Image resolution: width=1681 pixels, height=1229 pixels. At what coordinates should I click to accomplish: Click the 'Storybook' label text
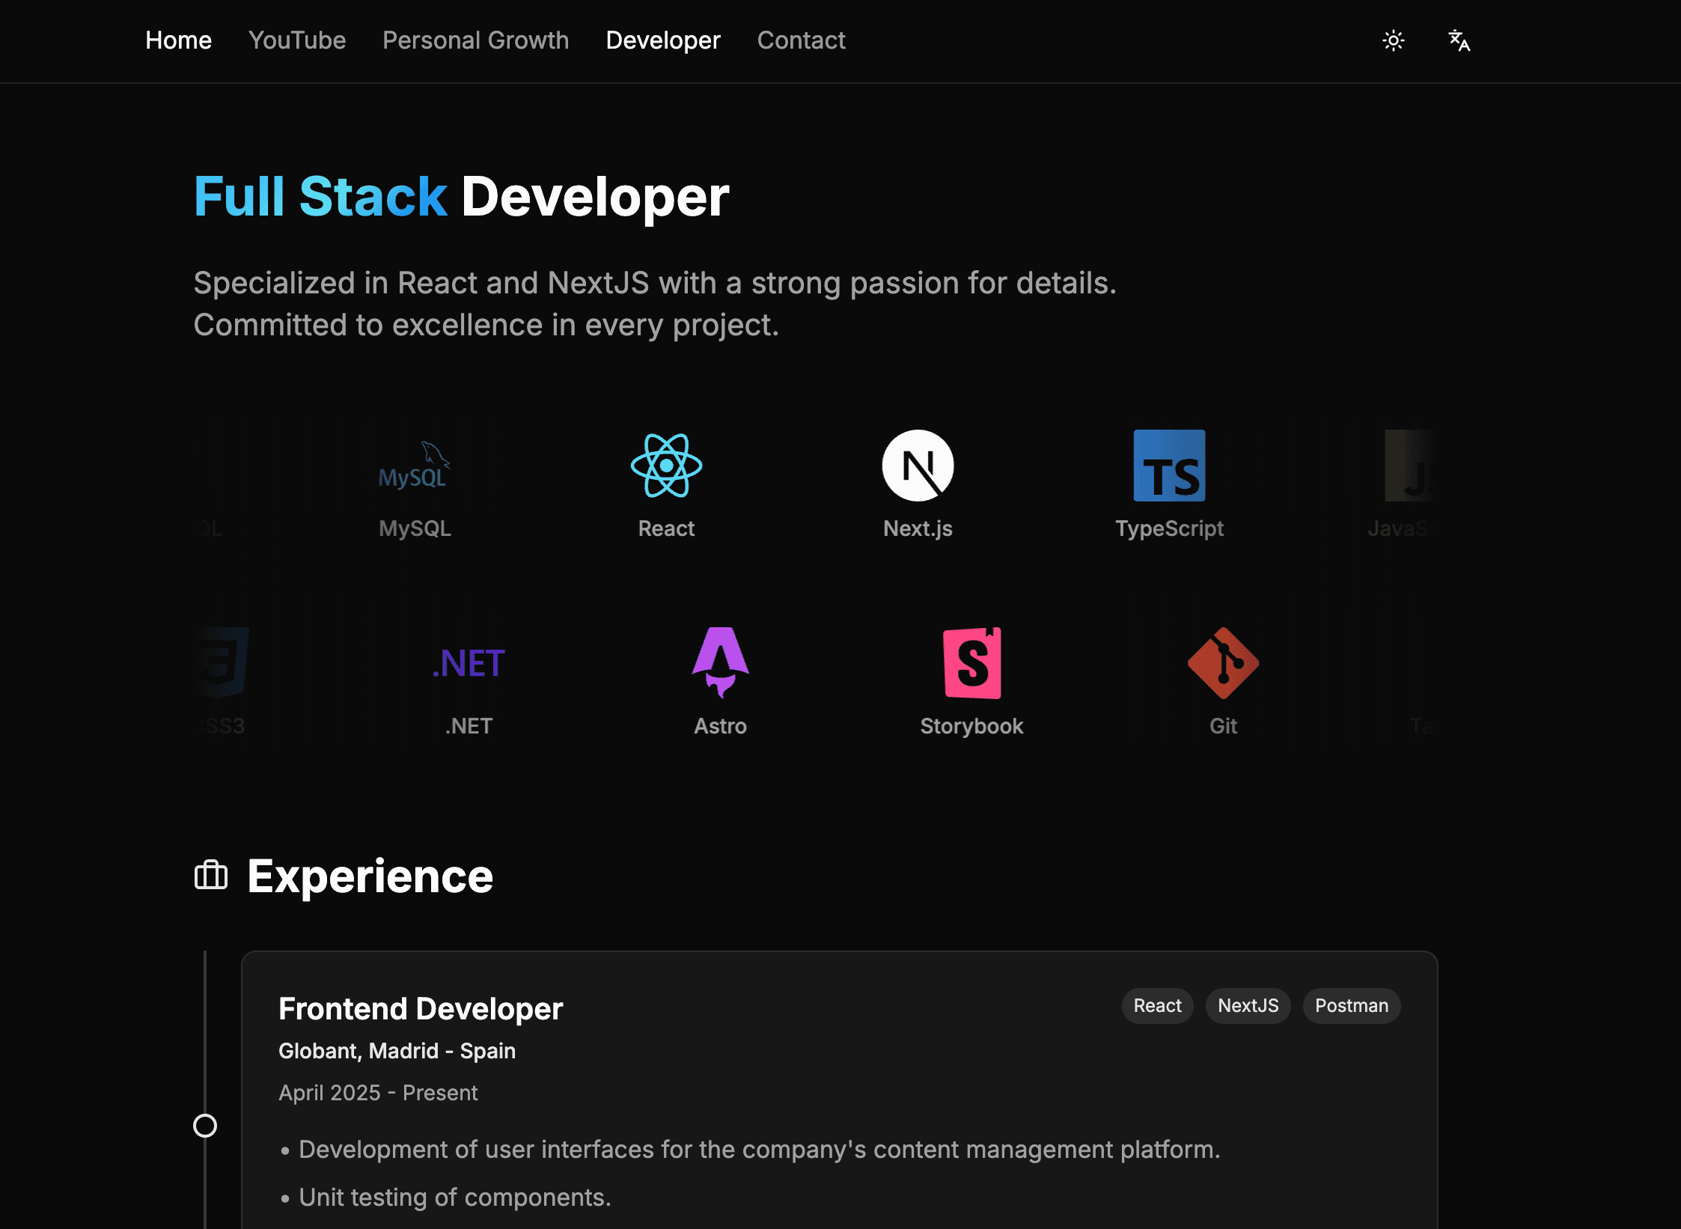pyautogui.click(x=971, y=726)
